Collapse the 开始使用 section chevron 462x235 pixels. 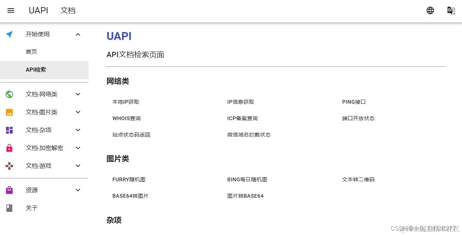click(78, 34)
